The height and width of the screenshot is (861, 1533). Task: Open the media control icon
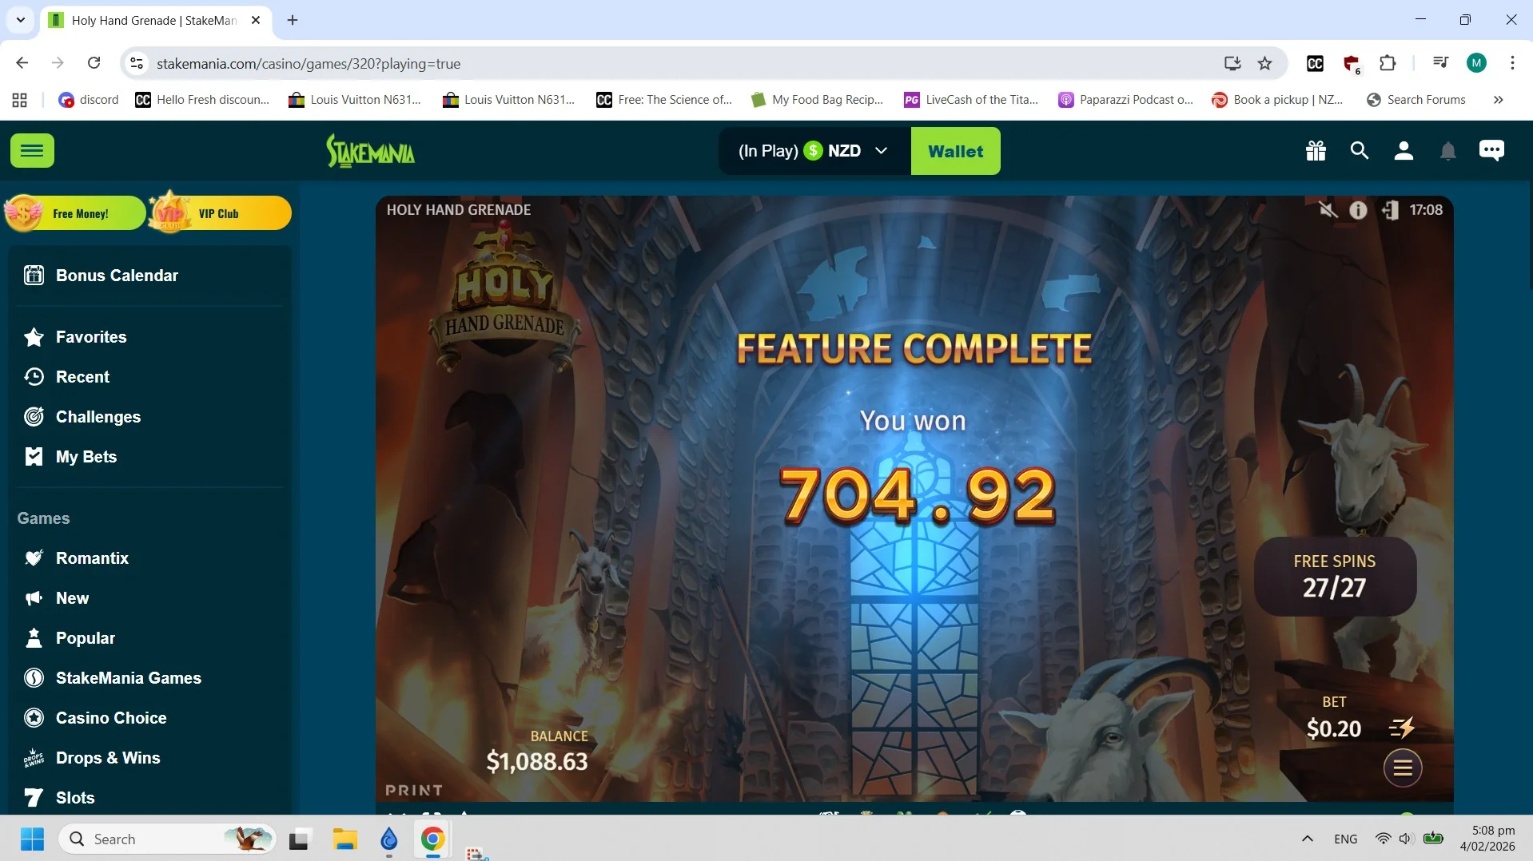click(x=1440, y=63)
